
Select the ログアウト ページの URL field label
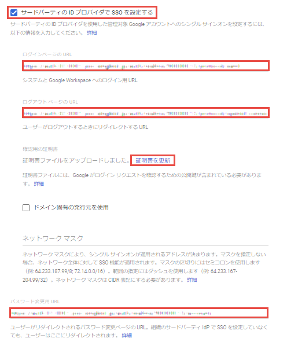(x=50, y=102)
